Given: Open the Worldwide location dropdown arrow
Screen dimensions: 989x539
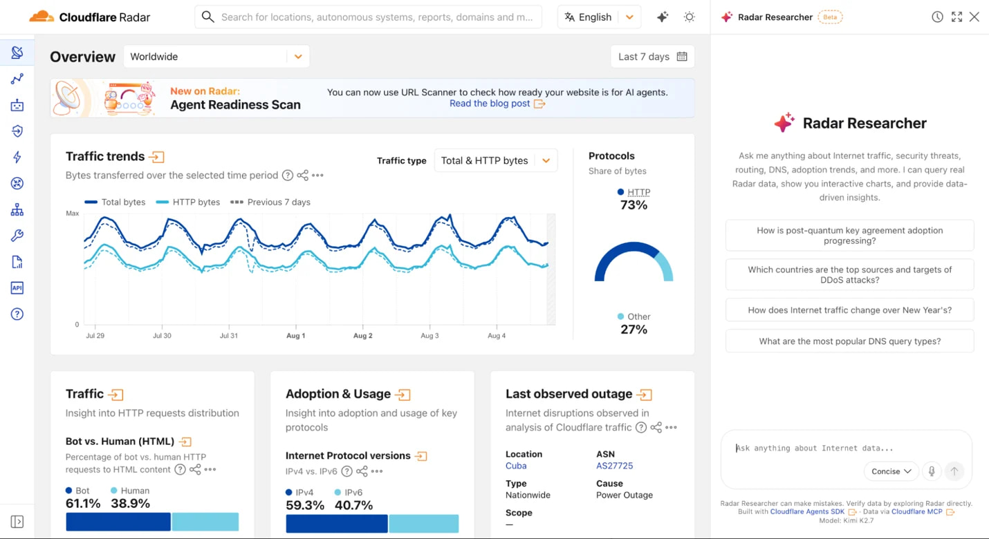Looking at the screenshot, I should 298,57.
